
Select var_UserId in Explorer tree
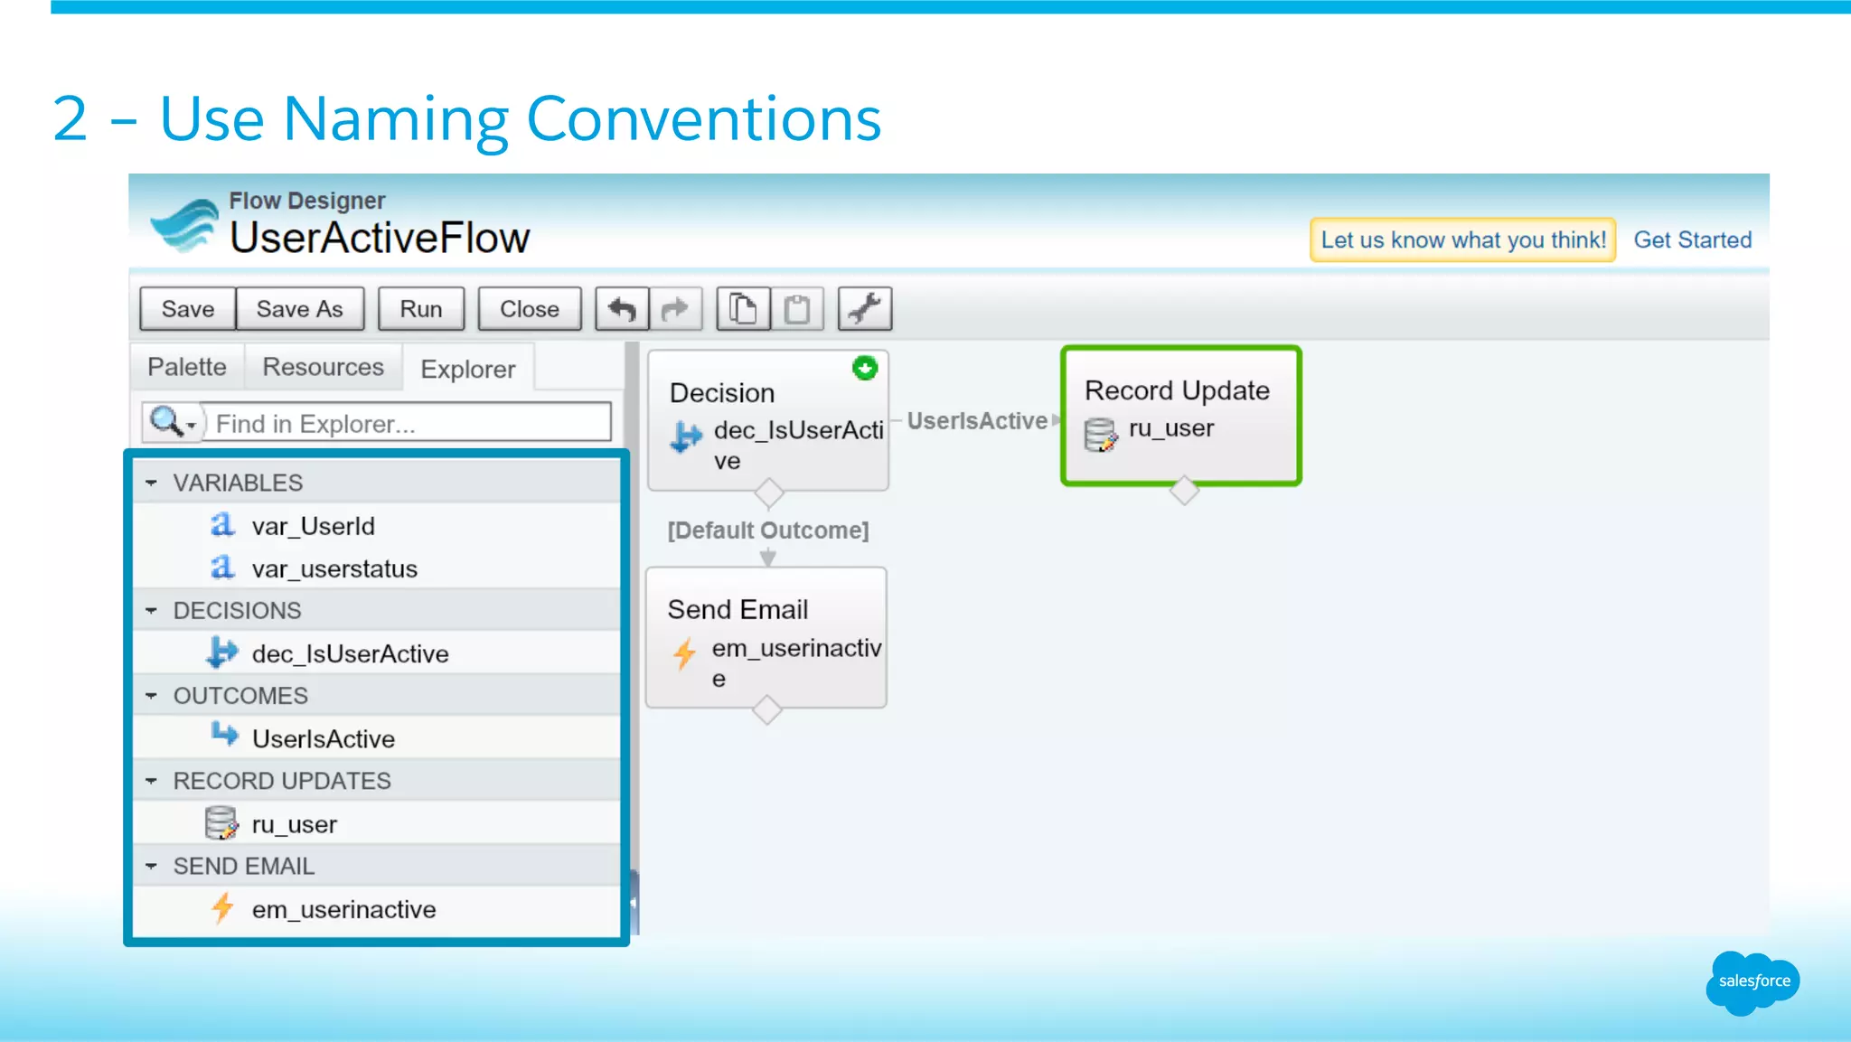click(x=376, y=525)
